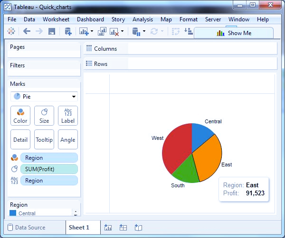Viewport: 285px width, 238px height.
Task: Click the Clear Sheet toolbar icon
Action: coord(114,32)
